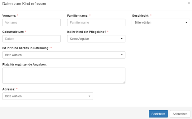Save the form with Speichern button

[158, 114]
